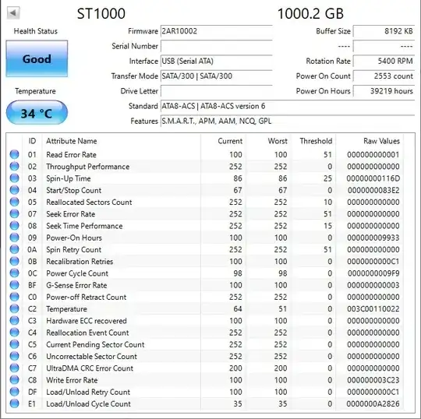Select the Power Cycle Count attribute name
The image size is (421, 419).
click(x=77, y=273)
